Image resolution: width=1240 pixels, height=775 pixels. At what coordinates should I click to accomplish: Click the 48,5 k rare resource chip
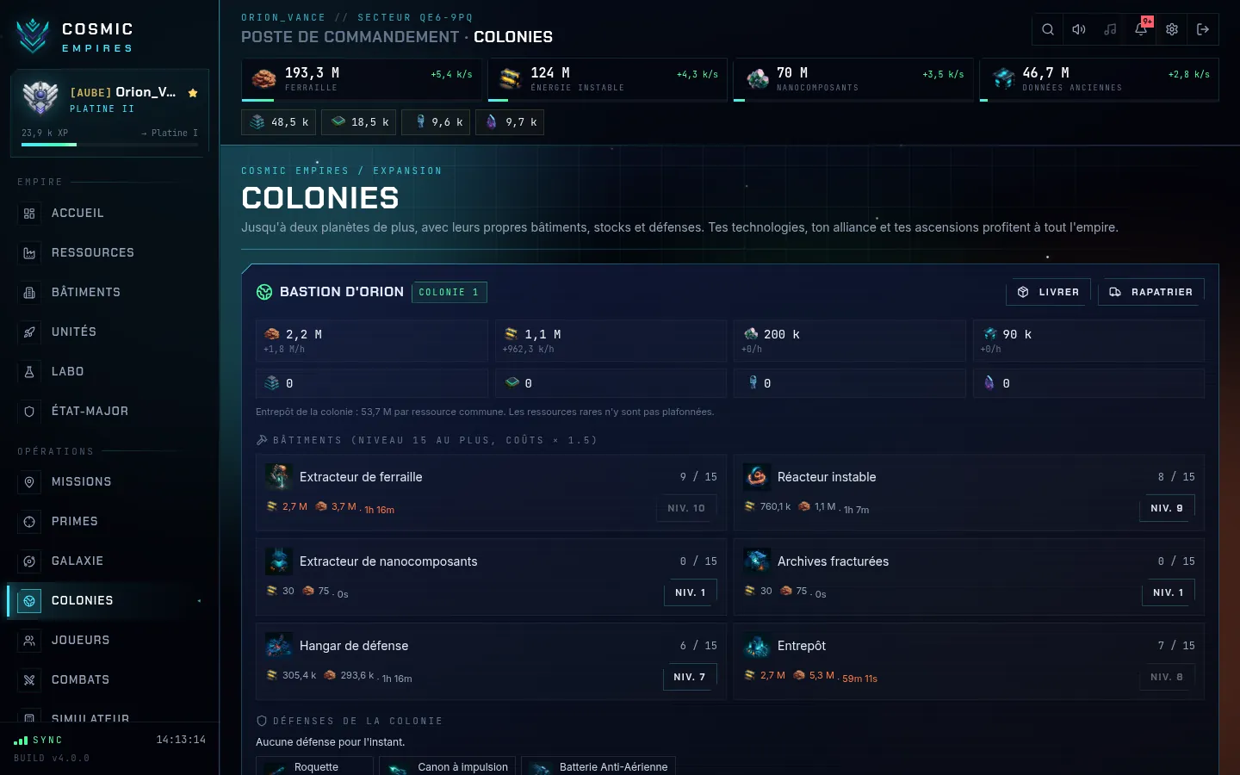pyautogui.click(x=278, y=122)
